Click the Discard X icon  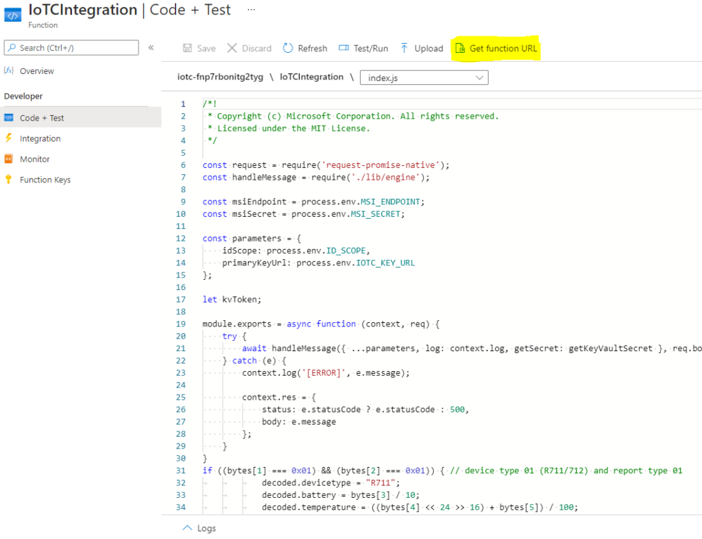click(232, 49)
